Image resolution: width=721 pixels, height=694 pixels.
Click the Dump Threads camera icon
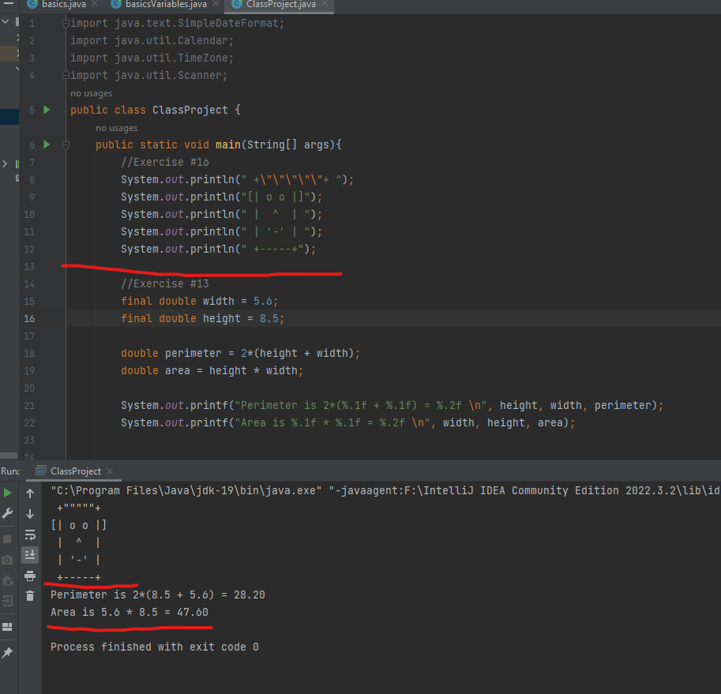coord(7,560)
